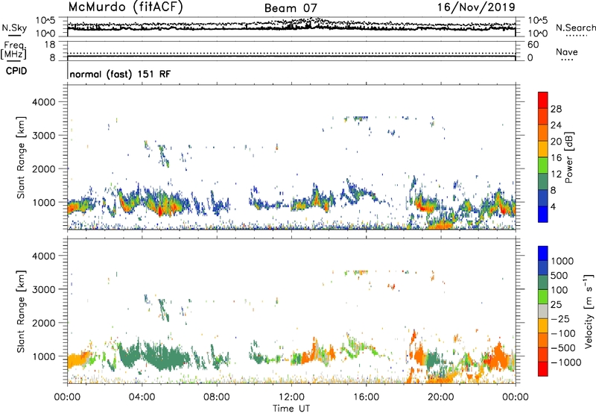Click the gray -25 to 25 velocity swatch
Viewport: 596px width, 413px height.
tap(543, 311)
